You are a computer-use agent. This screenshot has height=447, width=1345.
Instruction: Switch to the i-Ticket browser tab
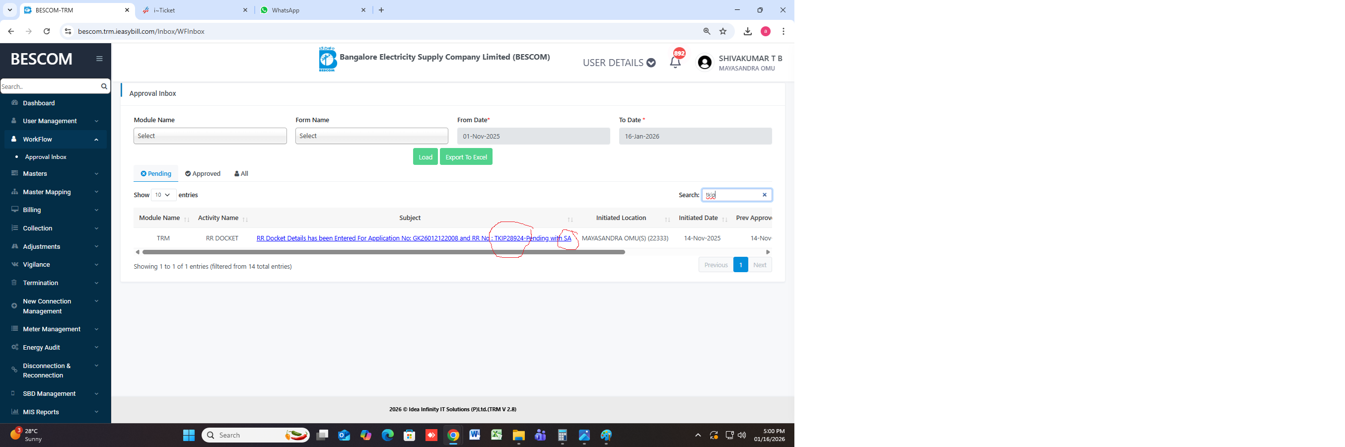coord(194,10)
